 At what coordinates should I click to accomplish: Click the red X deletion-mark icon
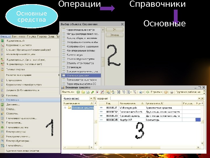pyautogui.click(x=97, y=92)
